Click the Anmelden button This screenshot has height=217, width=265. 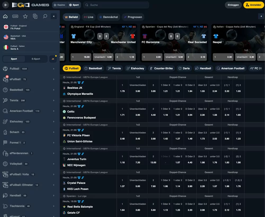[x=254, y=5]
